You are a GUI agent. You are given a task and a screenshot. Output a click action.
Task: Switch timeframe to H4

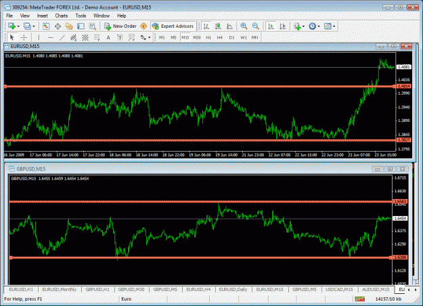tap(220, 37)
